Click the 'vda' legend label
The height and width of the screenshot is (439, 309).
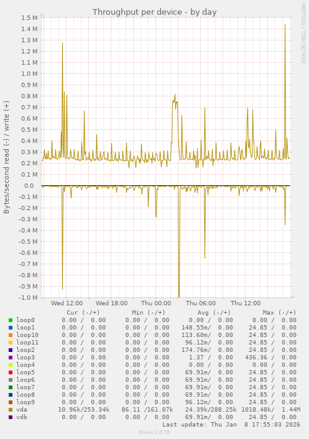(x=22, y=410)
